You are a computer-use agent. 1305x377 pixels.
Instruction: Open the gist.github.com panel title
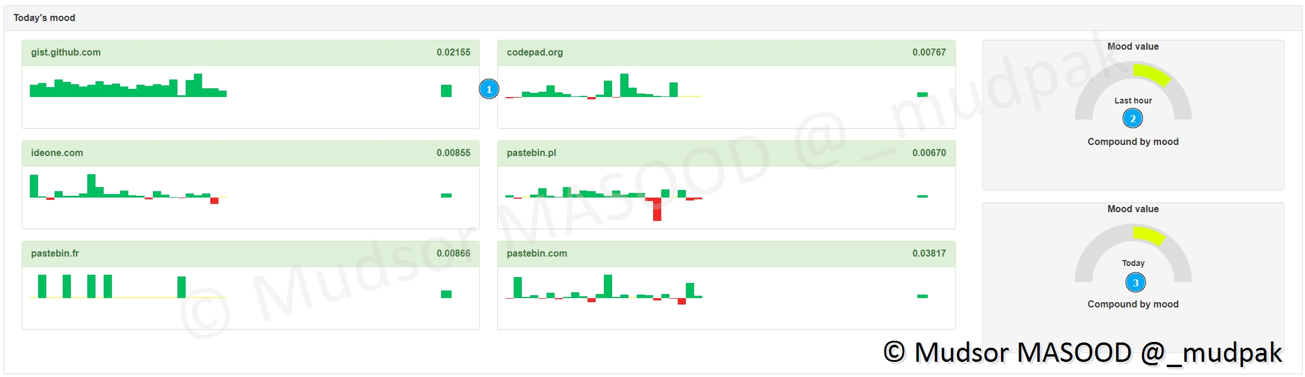point(66,53)
